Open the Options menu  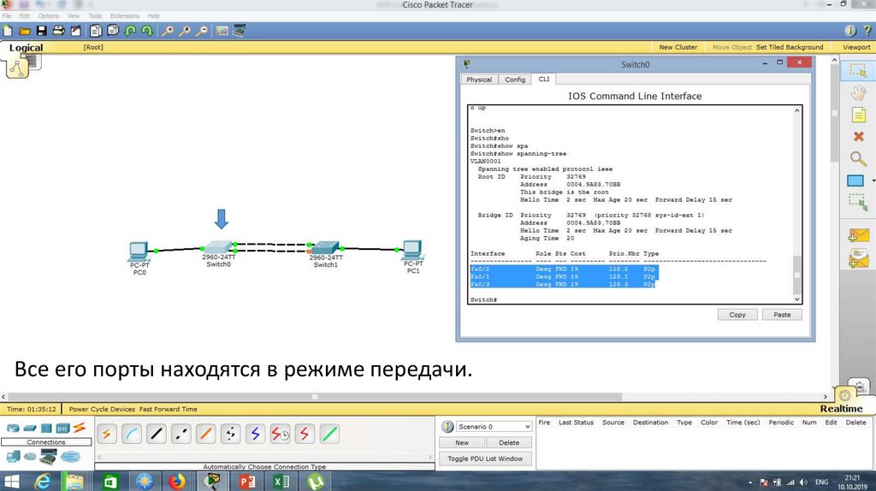49,16
